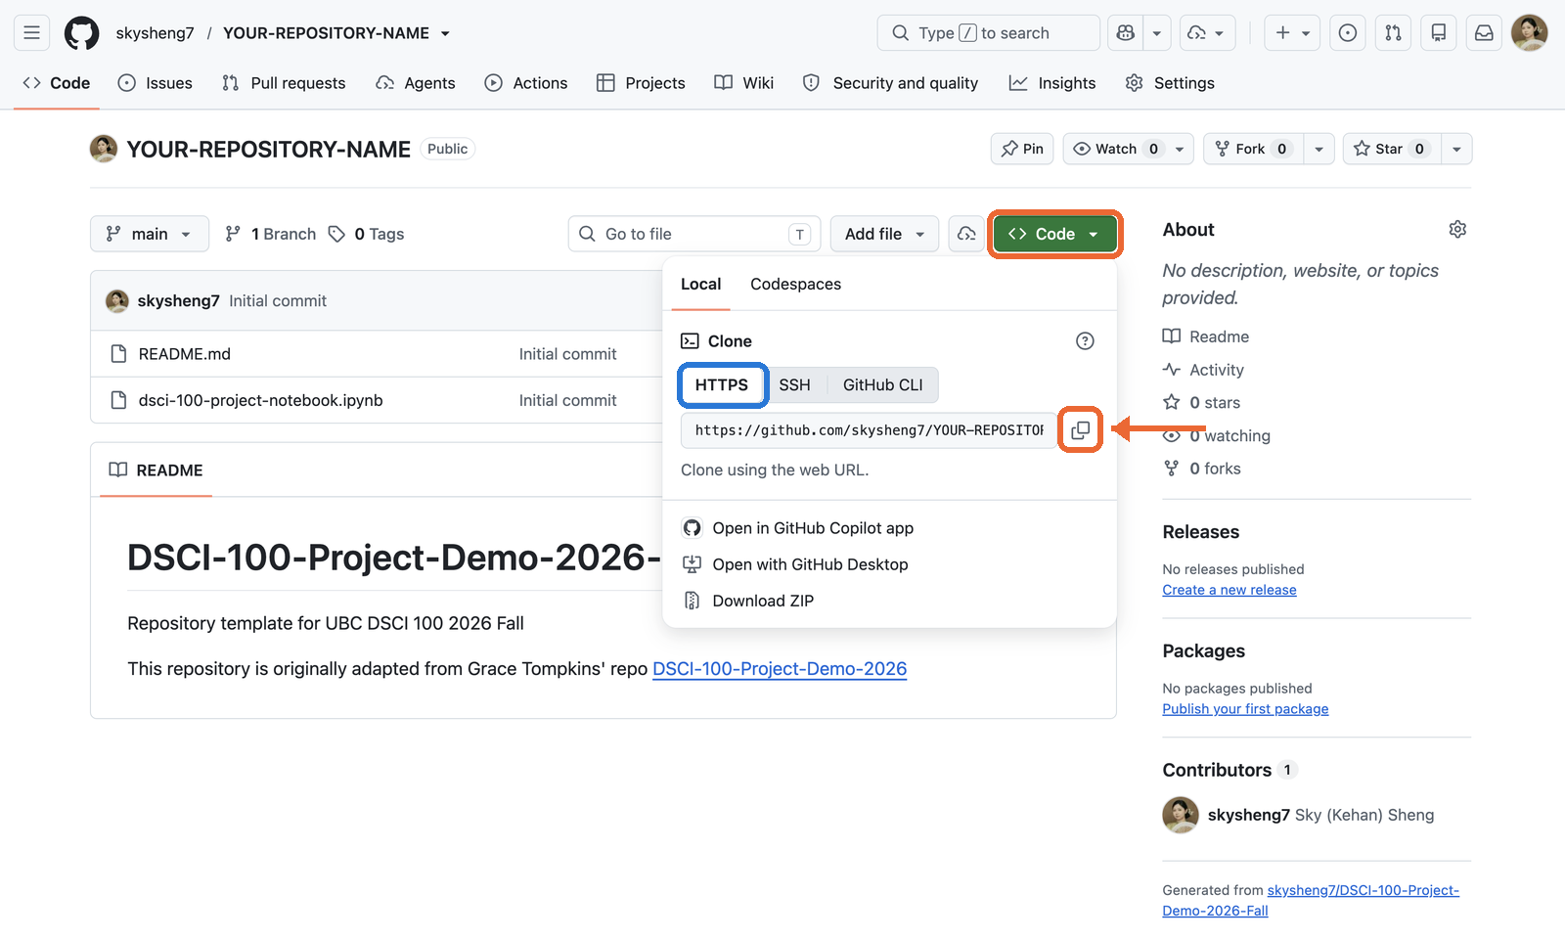Focus the clone URL text field
Viewport: 1565px width, 940px height.
869,430
